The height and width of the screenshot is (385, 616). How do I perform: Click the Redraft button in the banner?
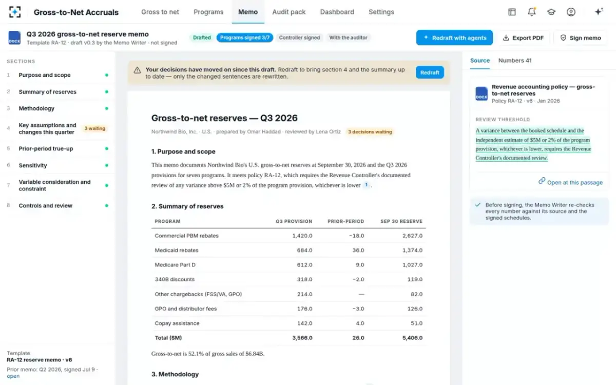(430, 73)
